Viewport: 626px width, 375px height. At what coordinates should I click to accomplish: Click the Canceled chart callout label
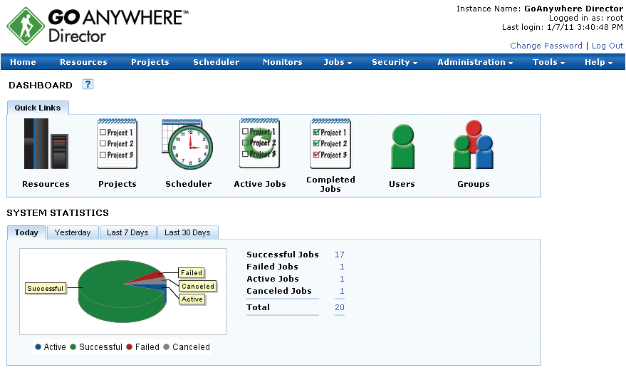click(197, 287)
